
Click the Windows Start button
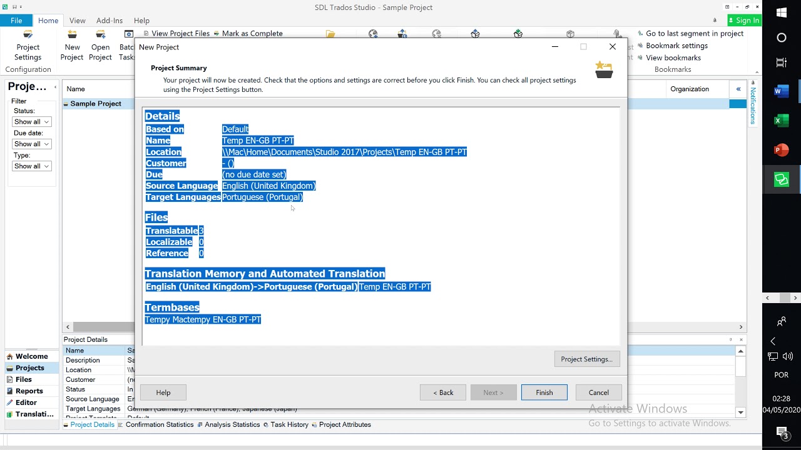click(782, 12)
